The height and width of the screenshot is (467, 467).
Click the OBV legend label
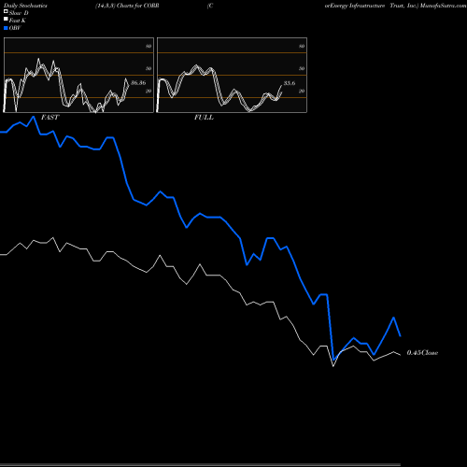[15, 28]
